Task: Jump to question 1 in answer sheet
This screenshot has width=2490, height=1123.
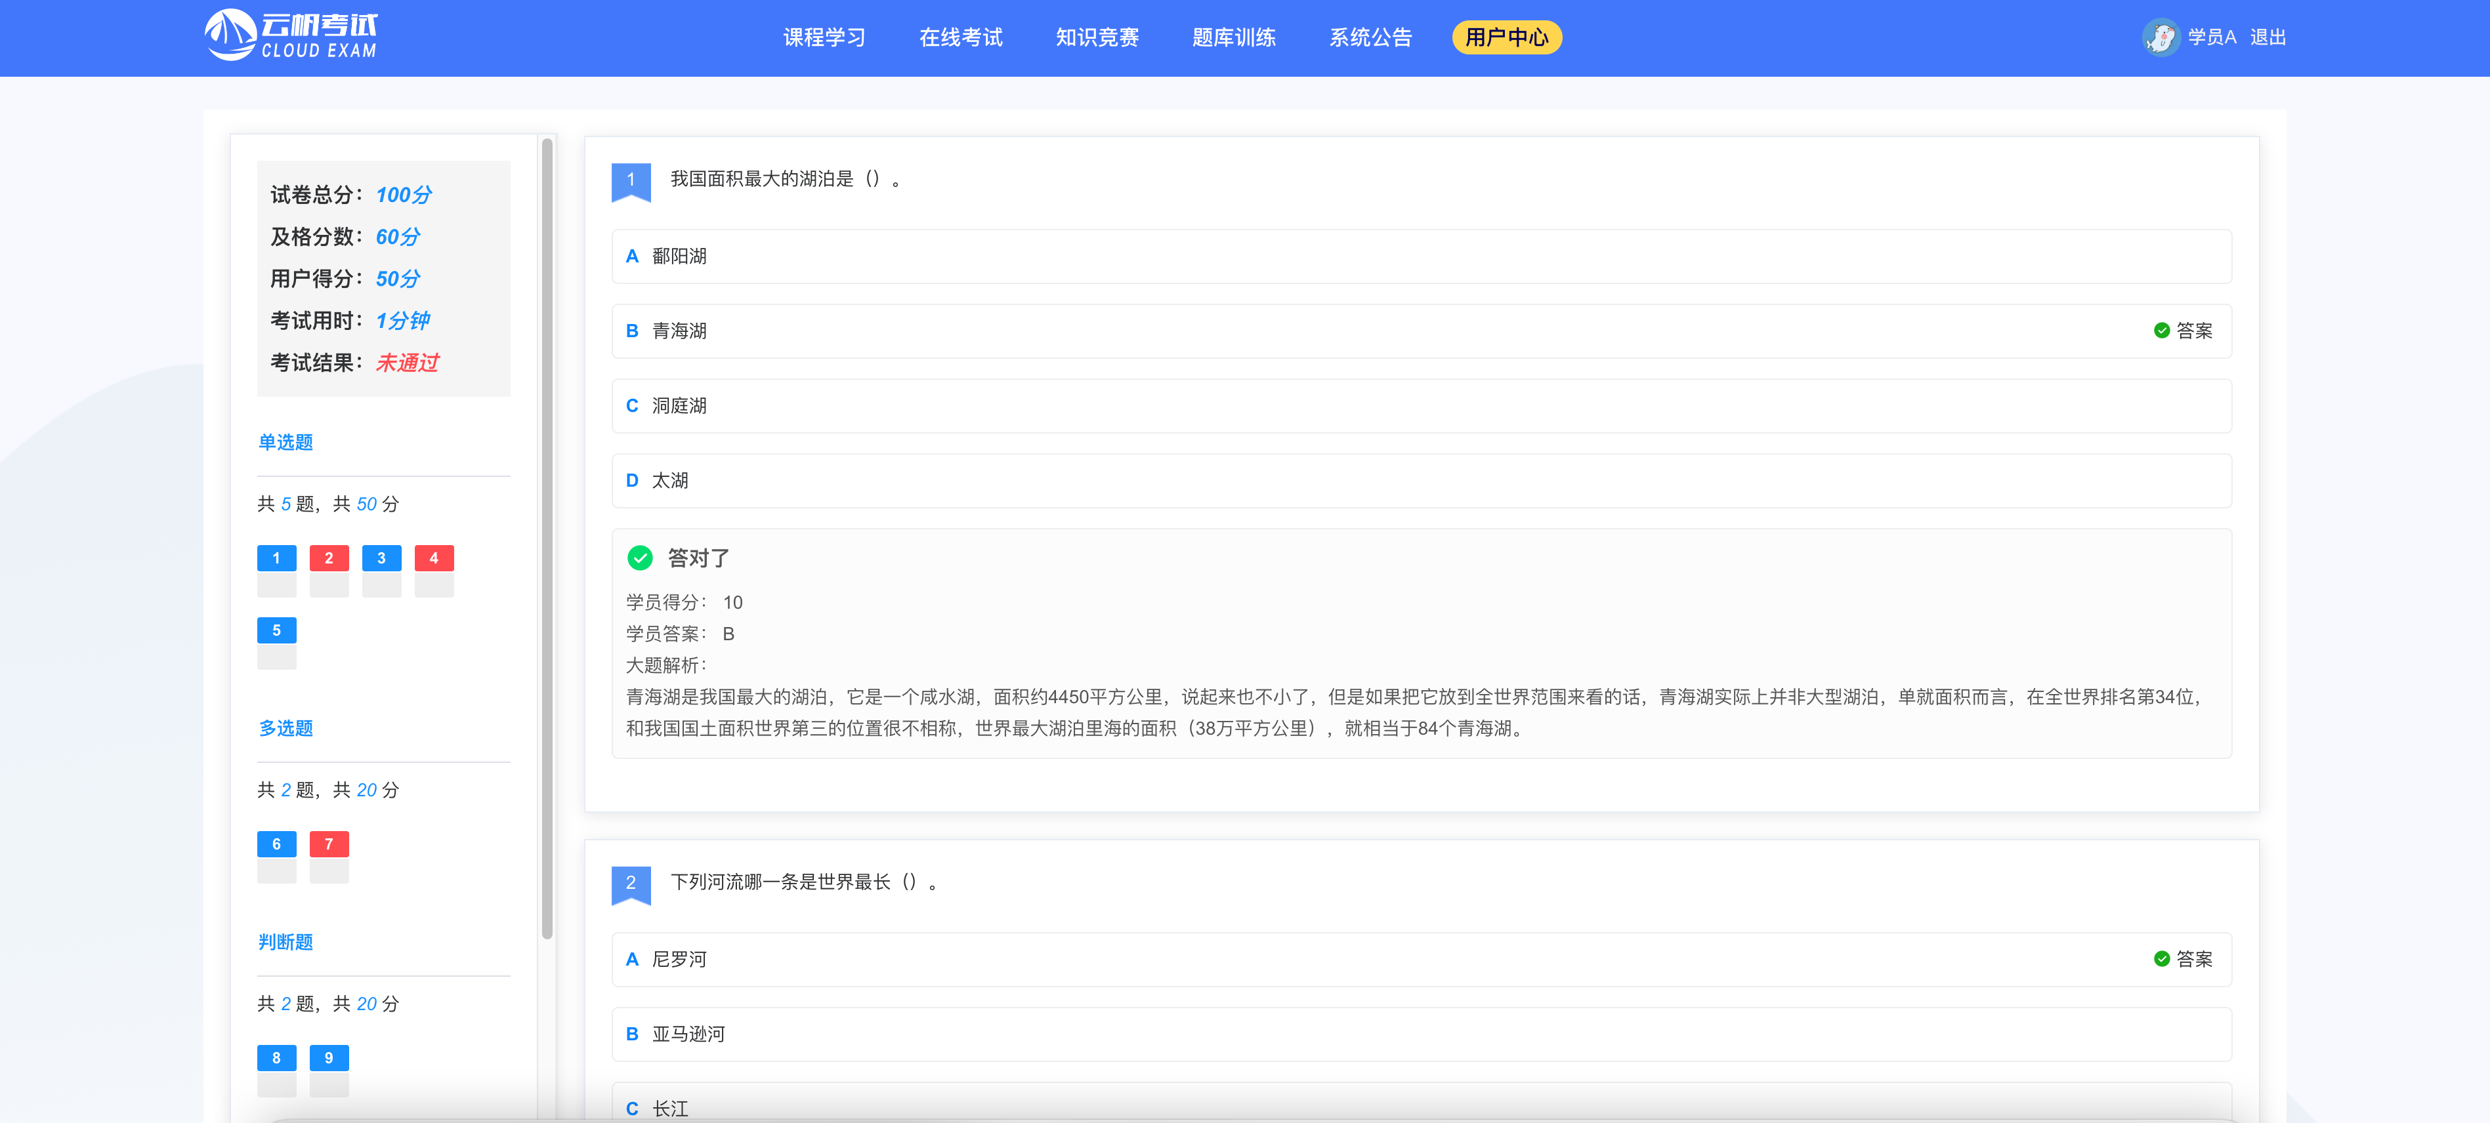Action: click(x=276, y=558)
